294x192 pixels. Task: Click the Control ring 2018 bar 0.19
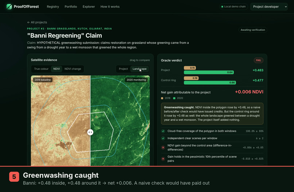coord(191,78)
